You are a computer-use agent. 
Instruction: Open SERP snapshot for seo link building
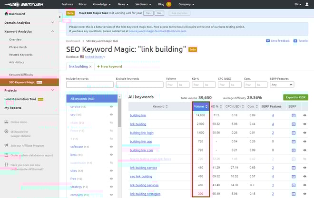pyautogui.click(x=294, y=177)
